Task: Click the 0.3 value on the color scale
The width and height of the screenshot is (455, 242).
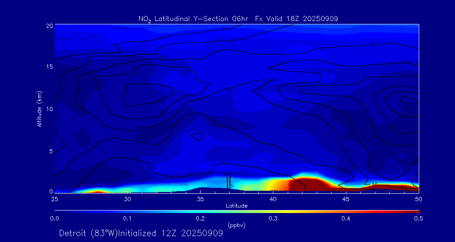Action: click(273, 218)
